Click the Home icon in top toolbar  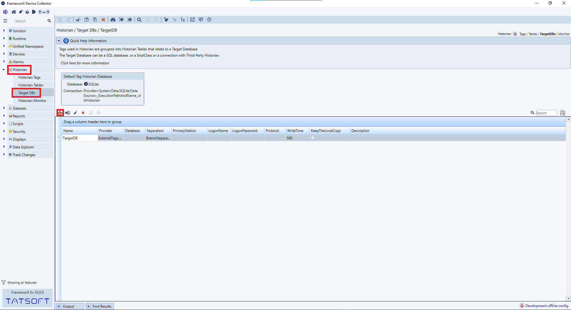(14, 12)
